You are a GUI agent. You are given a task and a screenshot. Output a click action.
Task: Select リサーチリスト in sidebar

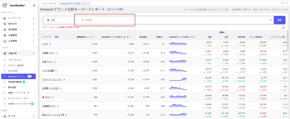[x=15, y=60]
